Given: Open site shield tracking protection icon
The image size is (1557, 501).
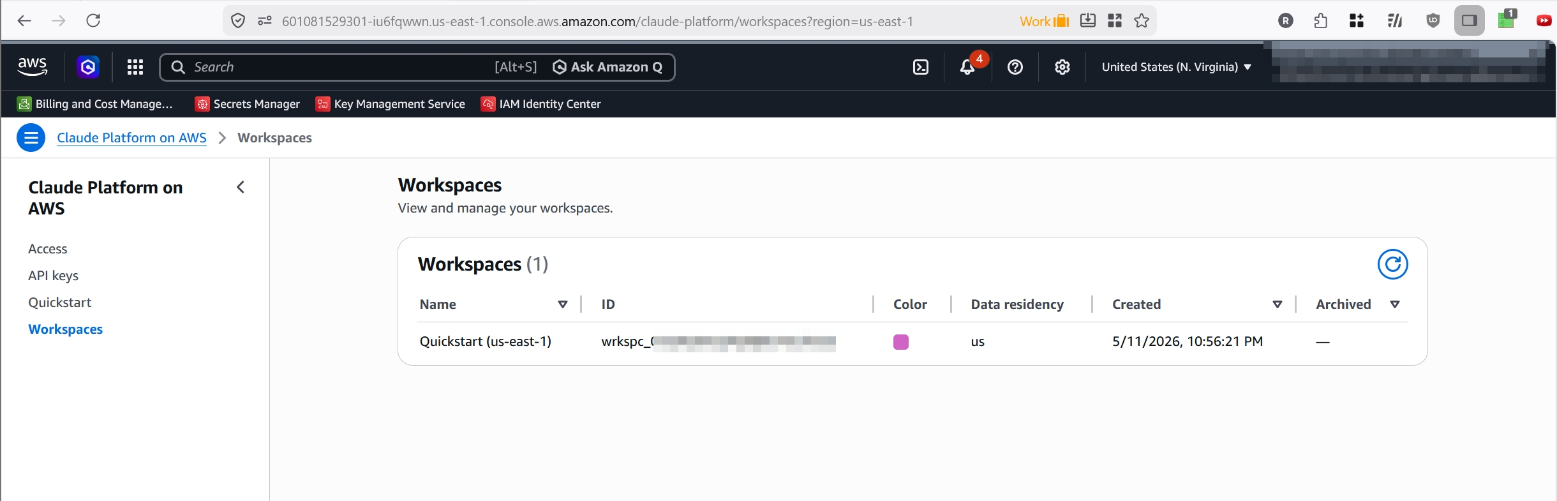Looking at the screenshot, I should click(x=238, y=21).
